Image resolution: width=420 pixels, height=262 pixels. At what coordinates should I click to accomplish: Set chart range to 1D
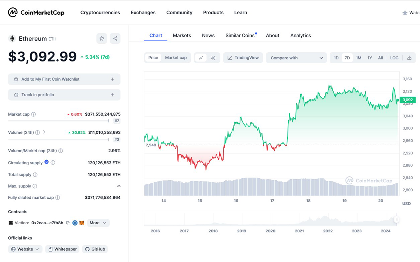coord(336,58)
